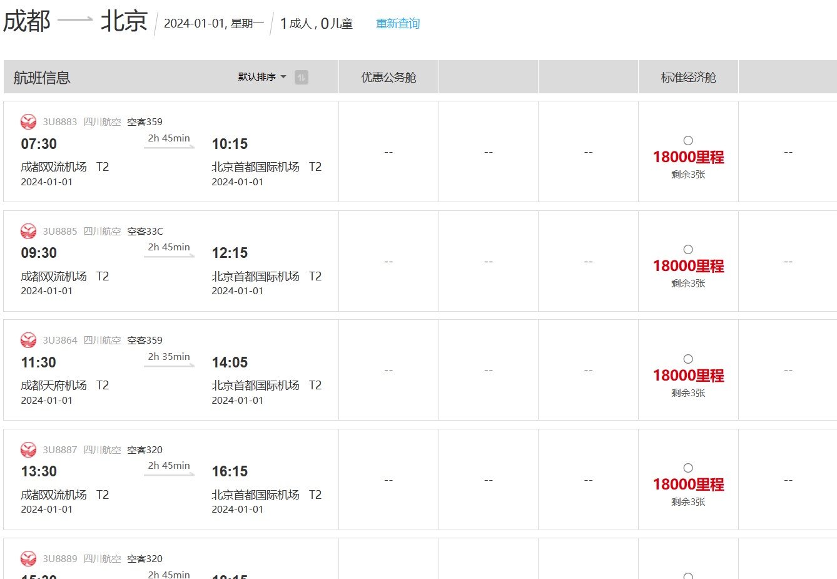Click flight number 3U8883
This screenshot has width=837, height=579.
point(60,122)
